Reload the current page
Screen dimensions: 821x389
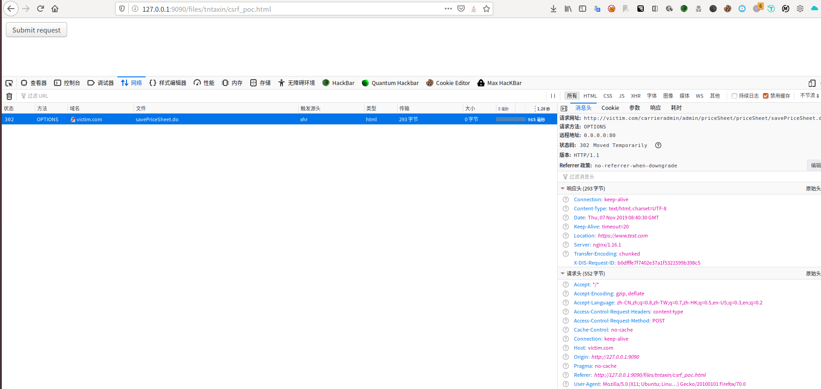[40, 9]
